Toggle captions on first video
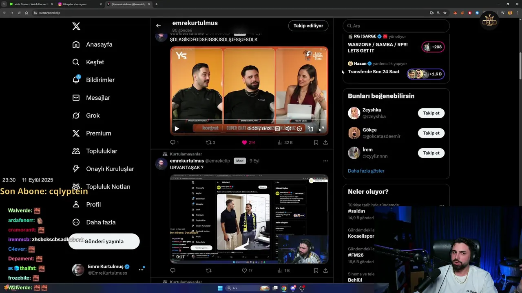 tap(277, 129)
